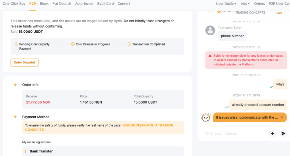Click the TRADING CONCEPTS name in chat header
This screenshot has width=290, height=156.
click(250, 12)
